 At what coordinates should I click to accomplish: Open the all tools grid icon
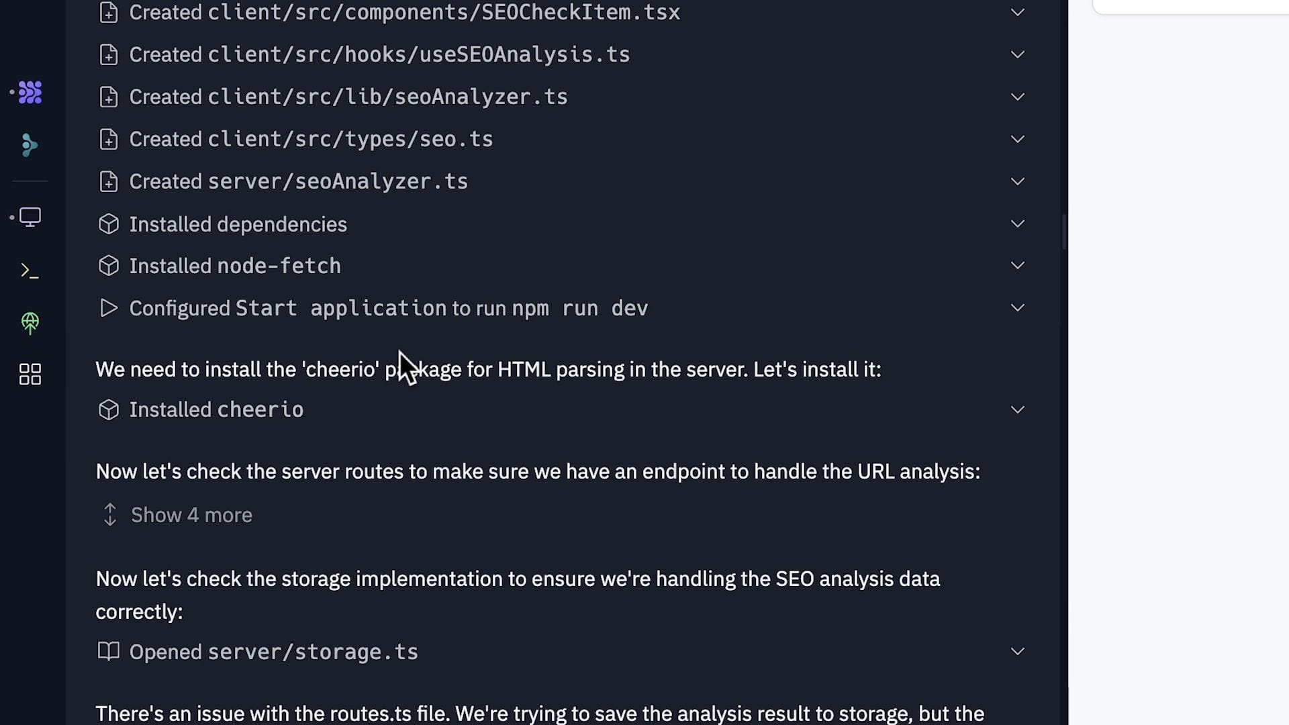tap(30, 374)
